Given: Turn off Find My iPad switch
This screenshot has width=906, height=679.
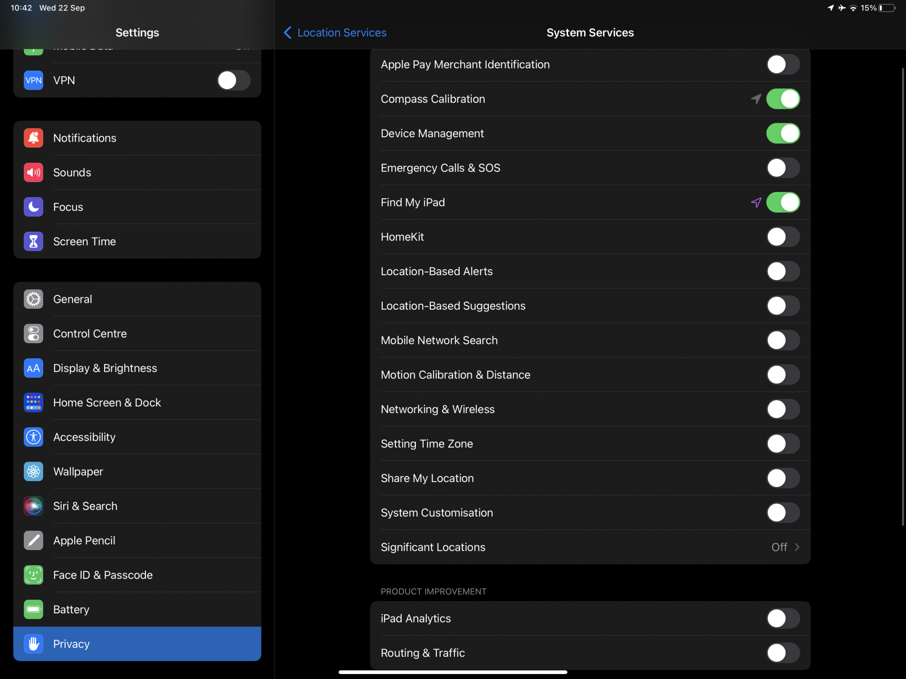Looking at the screenshot, I should pos(783,202).
